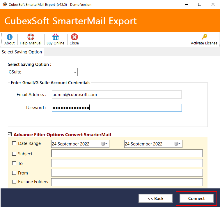Open the start date calendar picker icon
The width and height of the screenshot is (220, 207).
tap(104, 144)
